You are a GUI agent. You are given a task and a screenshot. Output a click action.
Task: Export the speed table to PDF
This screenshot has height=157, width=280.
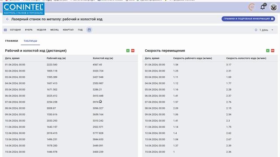[273, 51]
